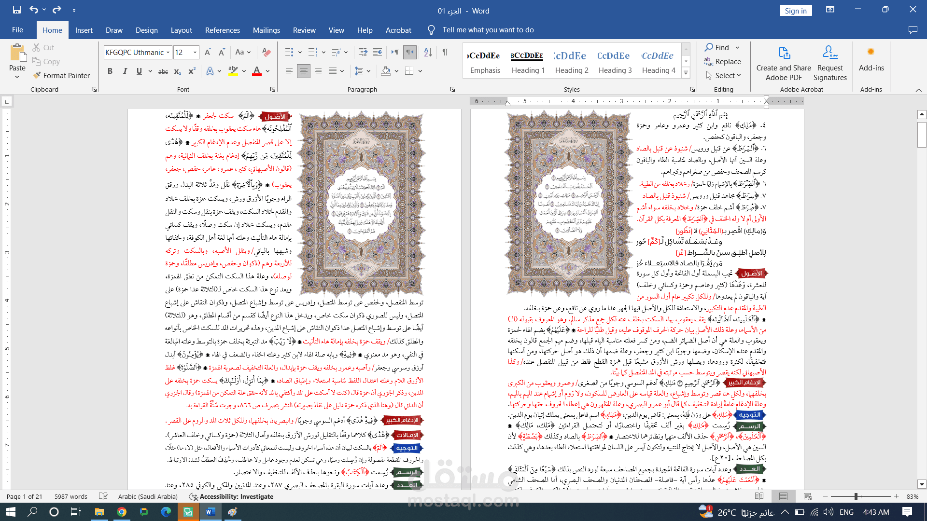Screen dimensions: 927x521
Task: Open the font name dropdown
Action: click(168, 52)
